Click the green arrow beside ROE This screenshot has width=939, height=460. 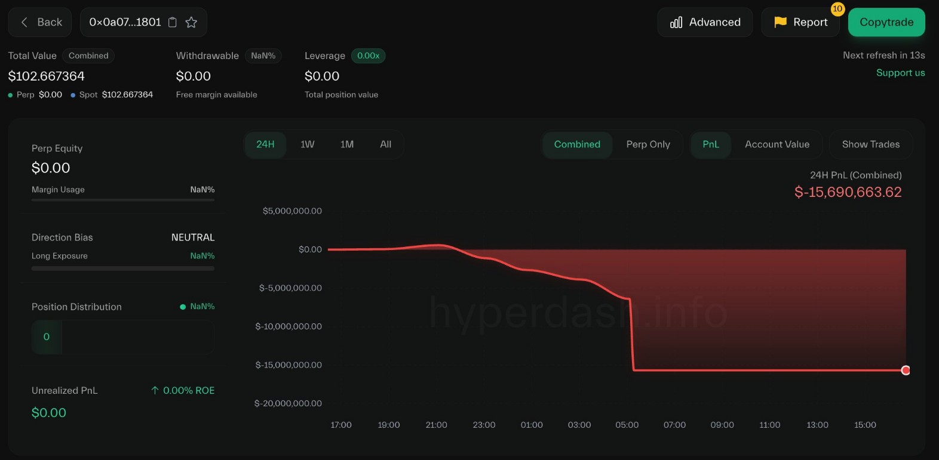[x=155, y=390]
